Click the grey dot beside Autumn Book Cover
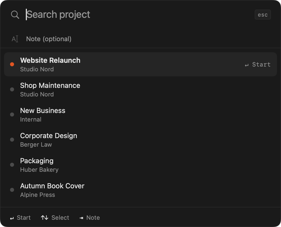This screenshot has width=281, height=227. click(x=12, y=190)
